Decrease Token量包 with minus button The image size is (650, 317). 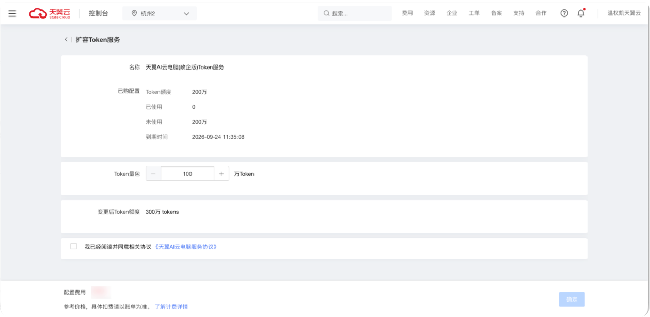153,174
